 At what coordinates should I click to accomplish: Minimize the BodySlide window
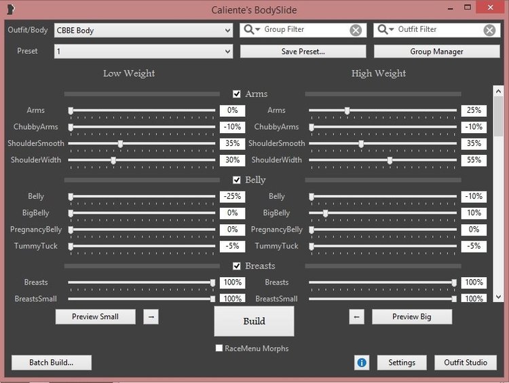pyautogui.click(x=450, y=7)
